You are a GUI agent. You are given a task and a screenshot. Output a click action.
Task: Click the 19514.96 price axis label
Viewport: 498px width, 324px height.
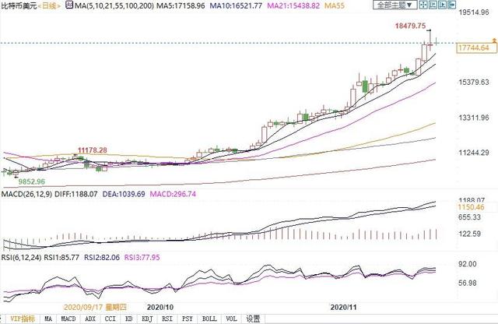point(474,12)
